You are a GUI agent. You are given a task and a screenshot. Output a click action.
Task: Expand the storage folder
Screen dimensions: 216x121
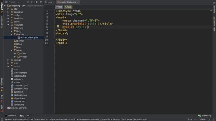pyautogui.click(x=8, y=60)
